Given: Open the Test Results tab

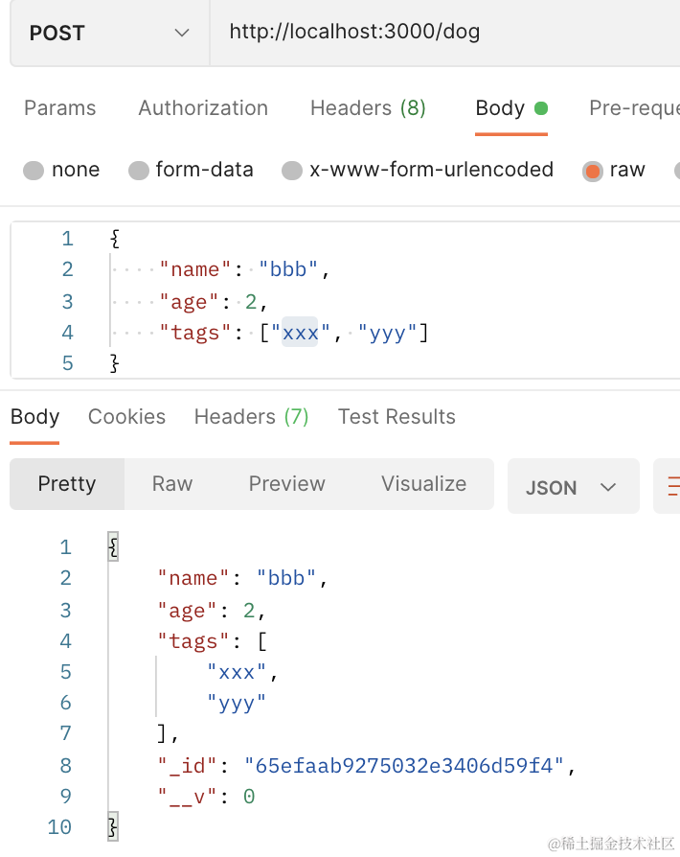Looking at the screenshot, I should [397, 417].
